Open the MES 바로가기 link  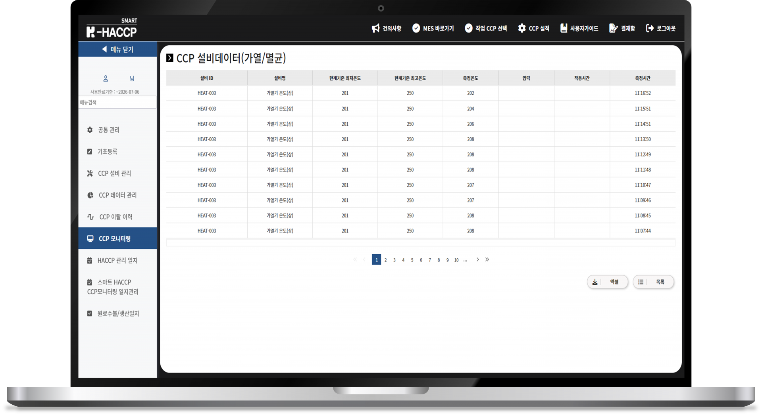pyautogui.click(x=433, y=28)
